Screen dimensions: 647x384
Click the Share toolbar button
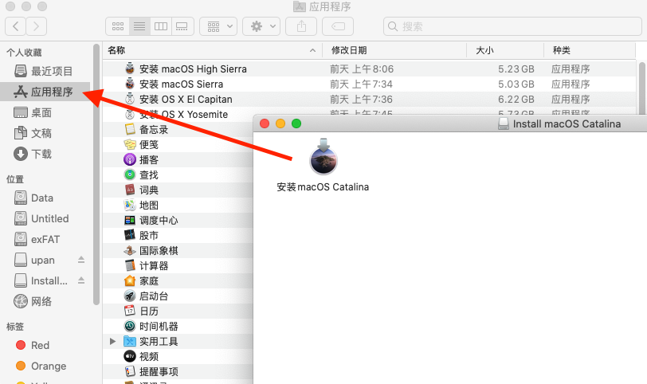pos(301,26)
